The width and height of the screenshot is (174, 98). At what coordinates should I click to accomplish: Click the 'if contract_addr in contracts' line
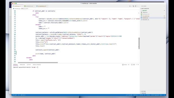44,11
